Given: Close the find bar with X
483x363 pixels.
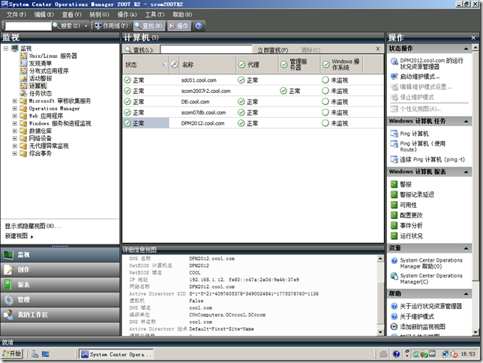Looking at the screenshot, I should [x=378, y=49].
